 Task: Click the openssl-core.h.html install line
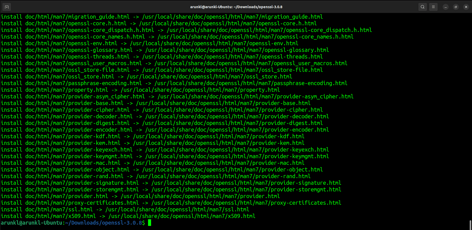pyautogui.click(x=159, y=24)
